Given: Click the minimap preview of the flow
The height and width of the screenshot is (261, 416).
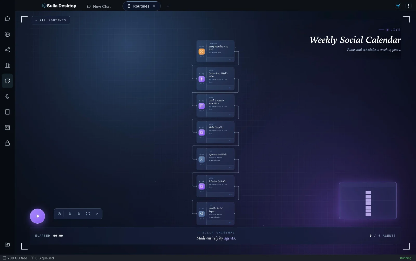Looking at the screenshot, I should 368,201.
